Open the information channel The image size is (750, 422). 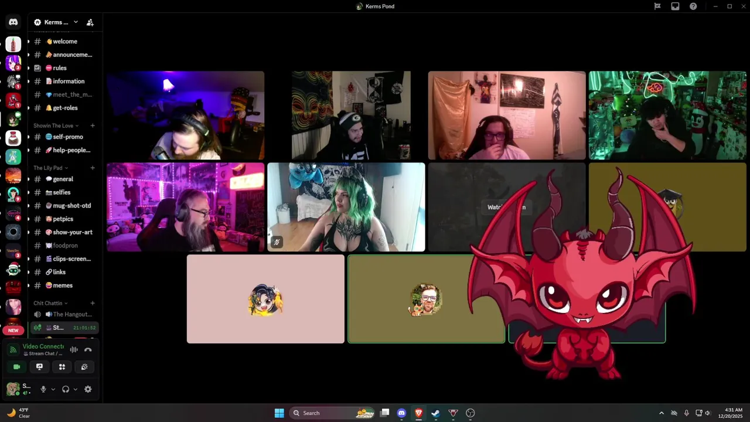pyautogui.click(x=64, y=81)
